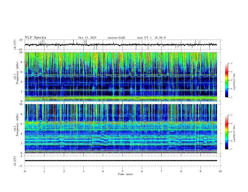Click the "-3" label on ch.1 colorbar
248x192 pixels.
(x=231, y=63)
